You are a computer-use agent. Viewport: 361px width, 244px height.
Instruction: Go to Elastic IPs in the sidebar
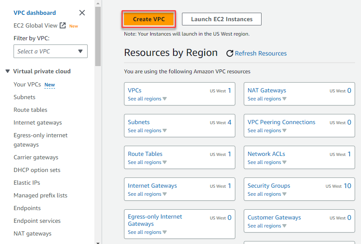(27, 183)
